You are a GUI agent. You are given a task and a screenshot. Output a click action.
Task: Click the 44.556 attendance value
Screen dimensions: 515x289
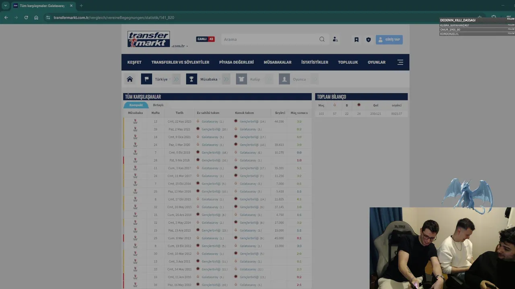[279, 121]
